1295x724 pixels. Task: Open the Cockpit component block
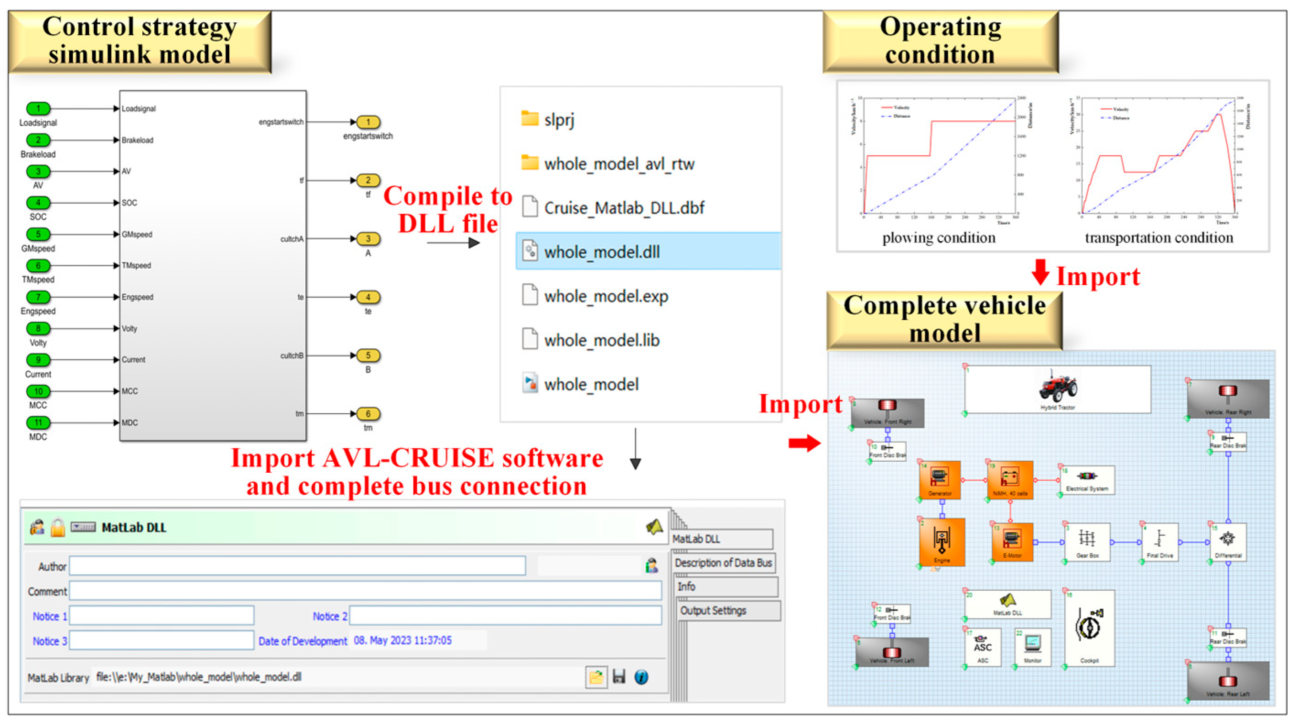(x=1089, y=628)
